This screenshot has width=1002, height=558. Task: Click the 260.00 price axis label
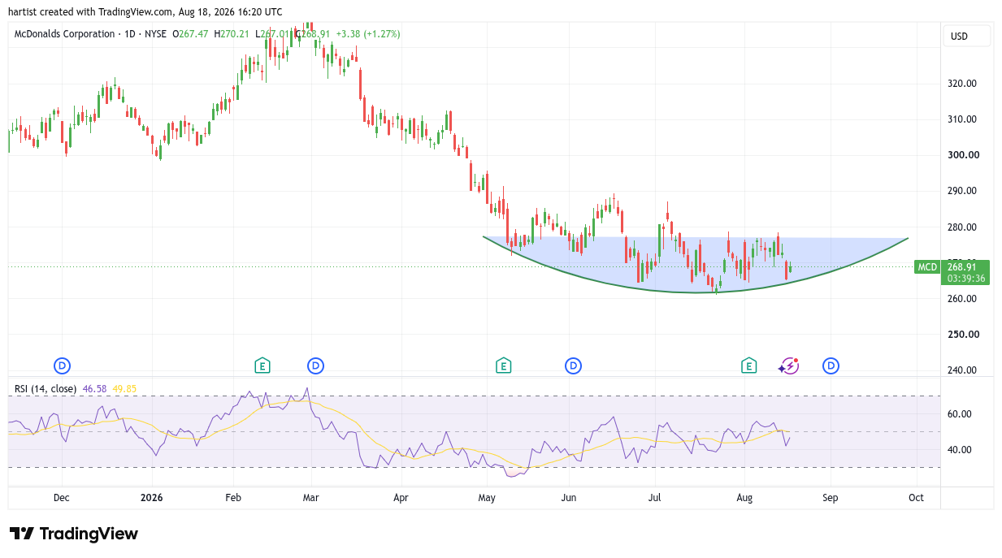click(x=964, y=298)
